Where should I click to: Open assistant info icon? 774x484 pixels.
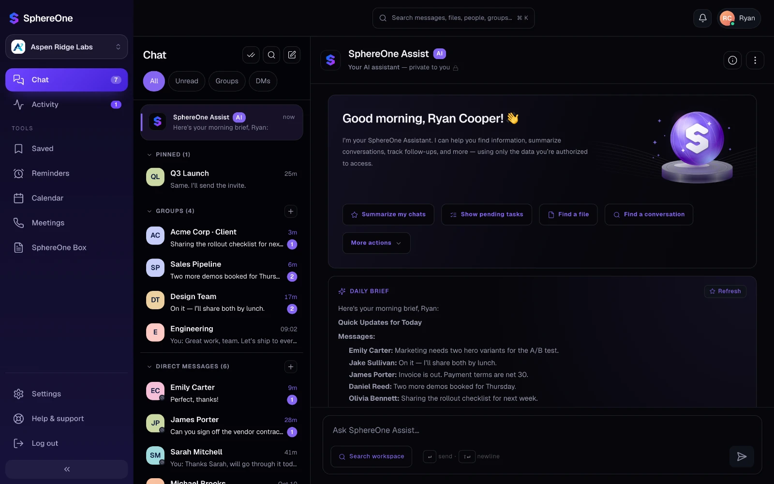pyautogui.click(x=732, y=60)
